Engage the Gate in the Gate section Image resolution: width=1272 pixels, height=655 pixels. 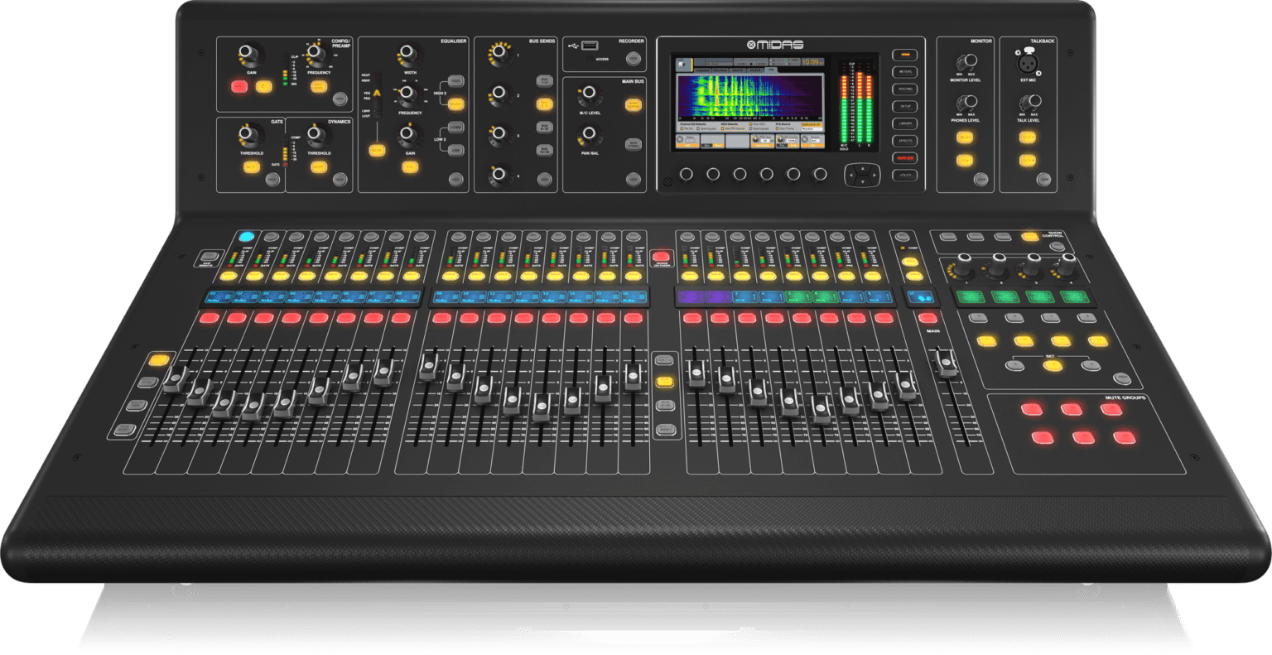tap(253, 167)
